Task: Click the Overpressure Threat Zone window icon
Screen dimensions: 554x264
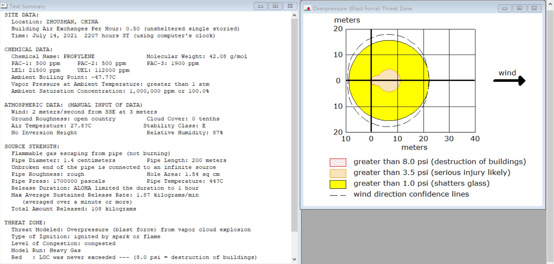Action: 307,8
